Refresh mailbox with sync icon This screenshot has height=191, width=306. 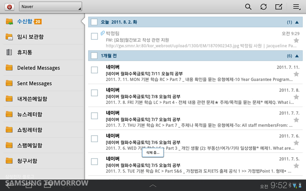point(263,7)
